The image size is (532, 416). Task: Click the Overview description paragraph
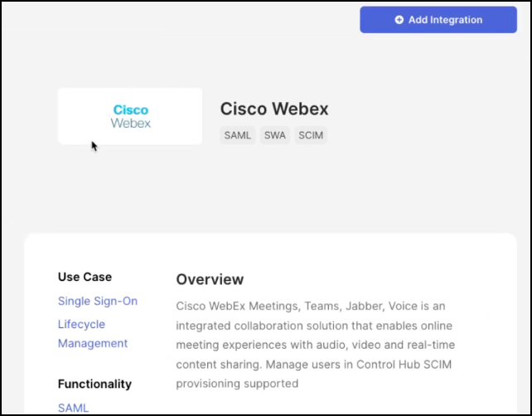coord(315,344)
